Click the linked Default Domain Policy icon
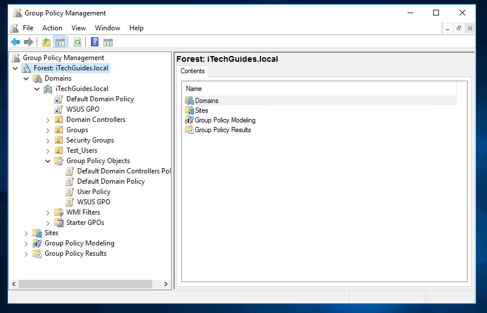Screen dimensions: 487x313 click(x=58, y=99)
